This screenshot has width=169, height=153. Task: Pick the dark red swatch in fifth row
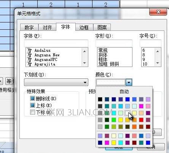[x=148, y=127]
